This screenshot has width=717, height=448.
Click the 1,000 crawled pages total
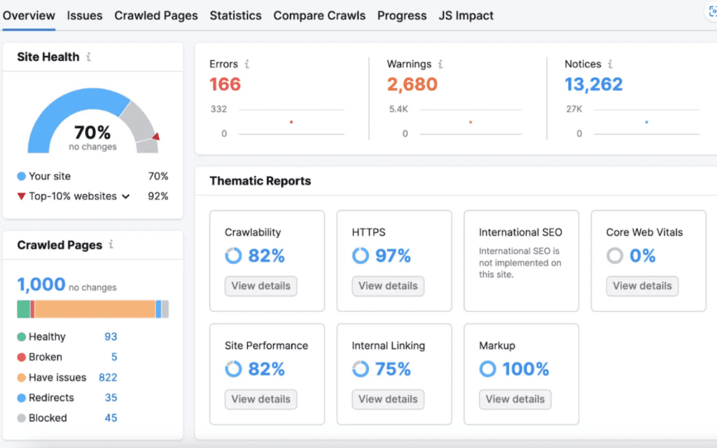coord(41,284)
